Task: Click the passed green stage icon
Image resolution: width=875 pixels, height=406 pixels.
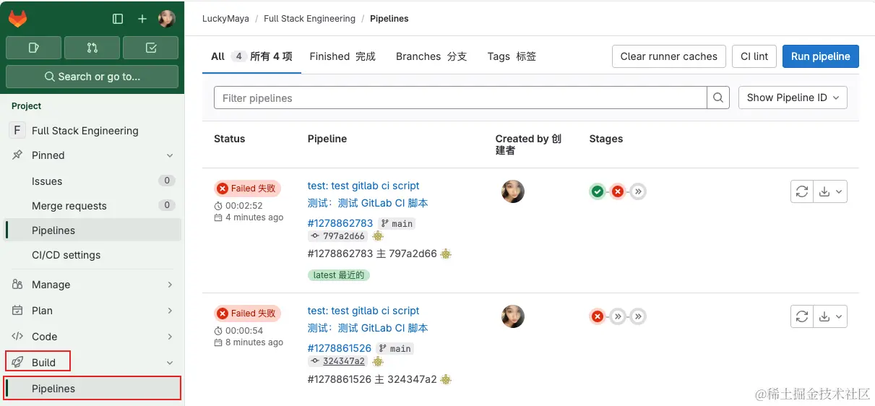Action: click(x=598, y=191)
